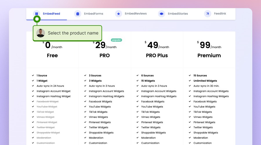The width and height of the screenshot is (261, 145).
Task: Click the EmbedReviews star icon
Action: (119, 14)
